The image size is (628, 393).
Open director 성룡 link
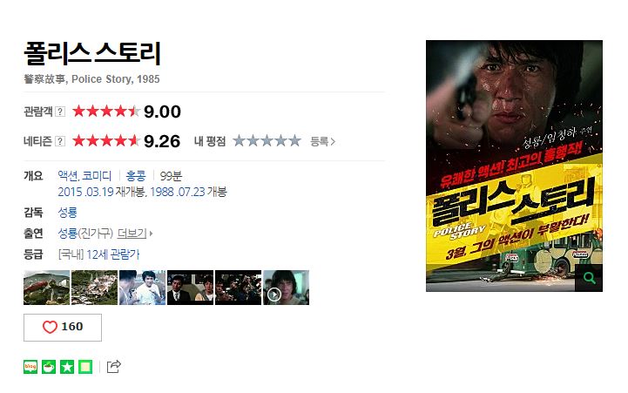67,212
